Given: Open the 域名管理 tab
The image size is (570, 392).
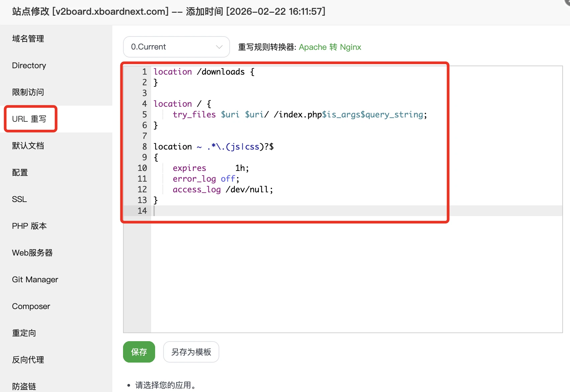Looking at the screenshot, I should pyautogui.click(x=28, y=39).
